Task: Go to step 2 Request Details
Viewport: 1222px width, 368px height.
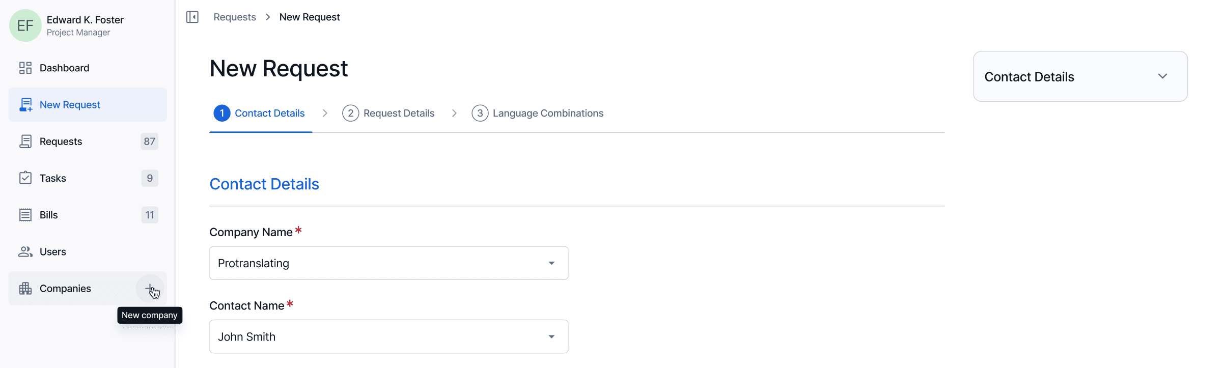Action: [388, 113]
